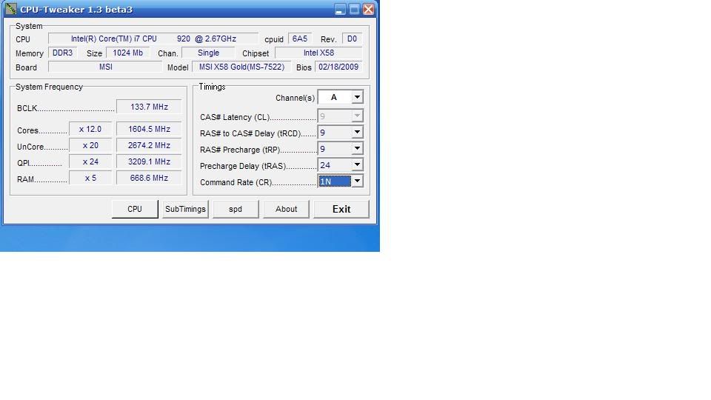The width and height of the screenshot is (711, 400).
Task: Click the tRAS value 24 field
Action: pyautogui.click(x=335, y=165)
